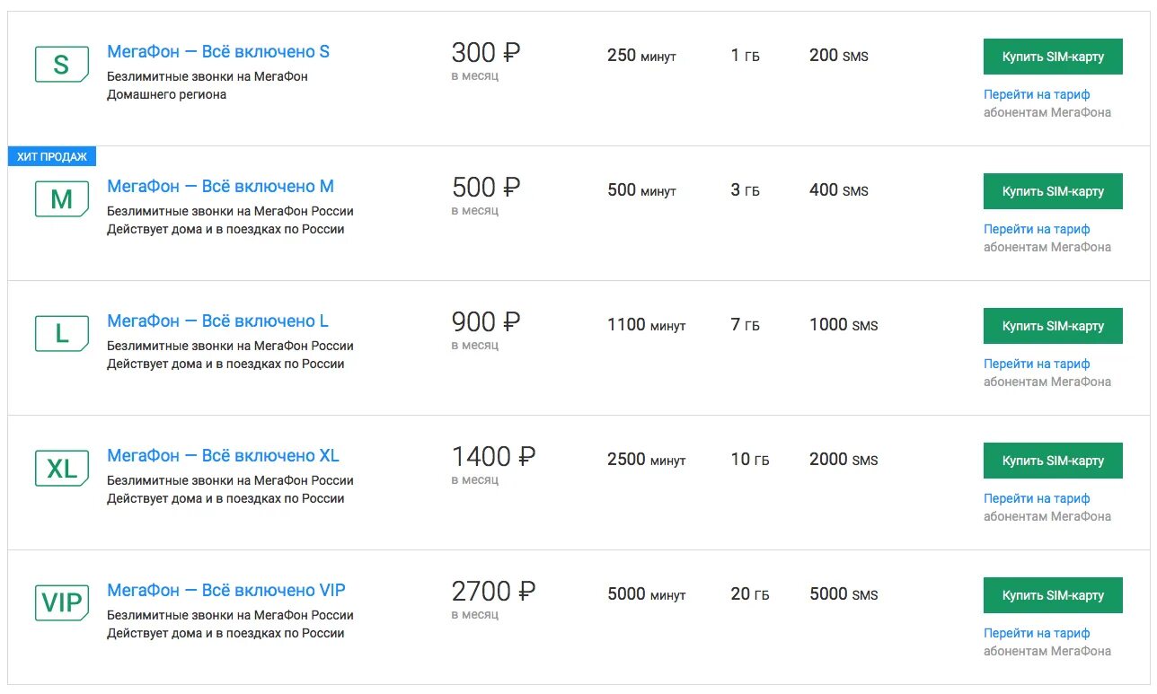
Task: Click the VIP tariff SIM card icon
Action: (61, 603)
